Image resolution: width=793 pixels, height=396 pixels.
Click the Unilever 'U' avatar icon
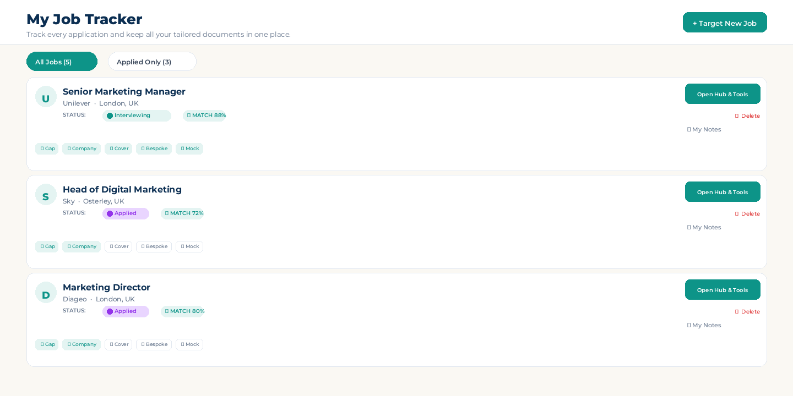[46, 97]
